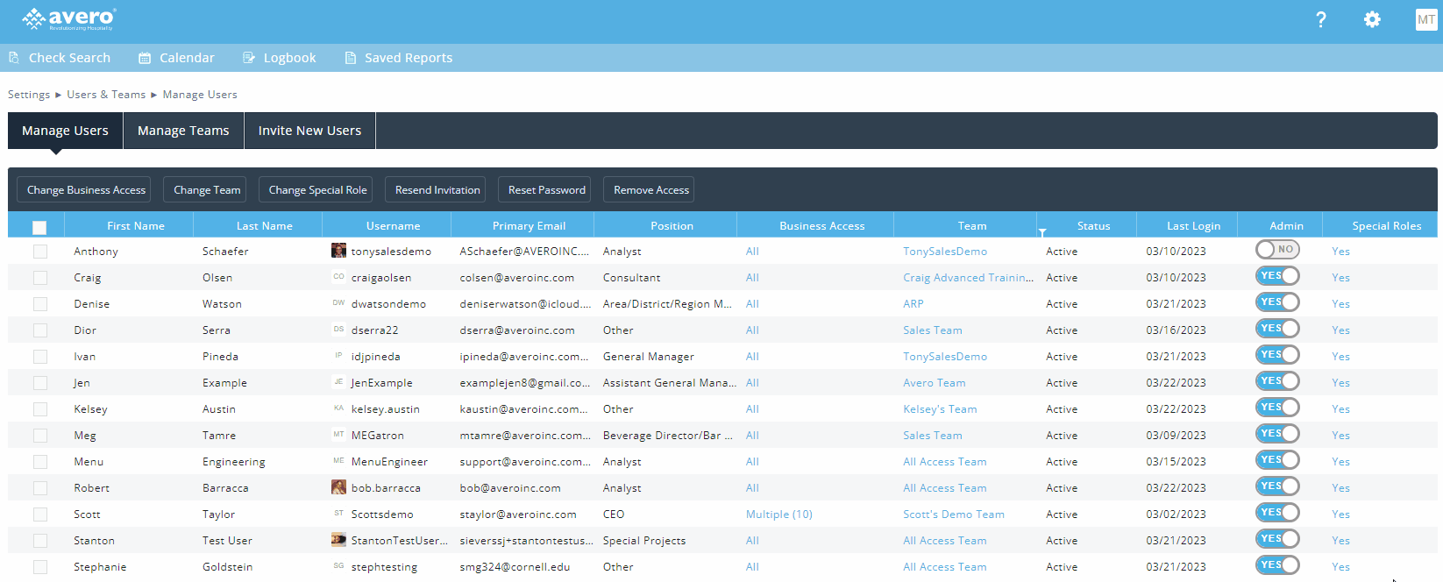The width and height of the screenshot is (1443, 582).
Task: Open the Invite New Users tab
Action: point(309,131)
